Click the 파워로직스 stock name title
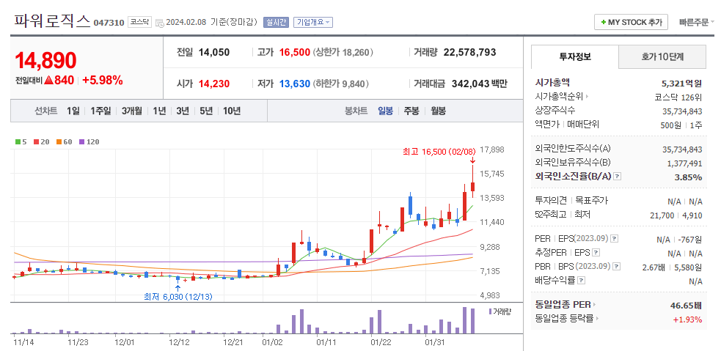This screenshot has height=351, width=721. pyautogui.click(x=52, y=21)
